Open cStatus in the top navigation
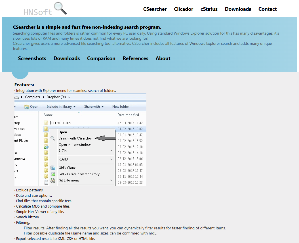 click(x=209, y=9)
